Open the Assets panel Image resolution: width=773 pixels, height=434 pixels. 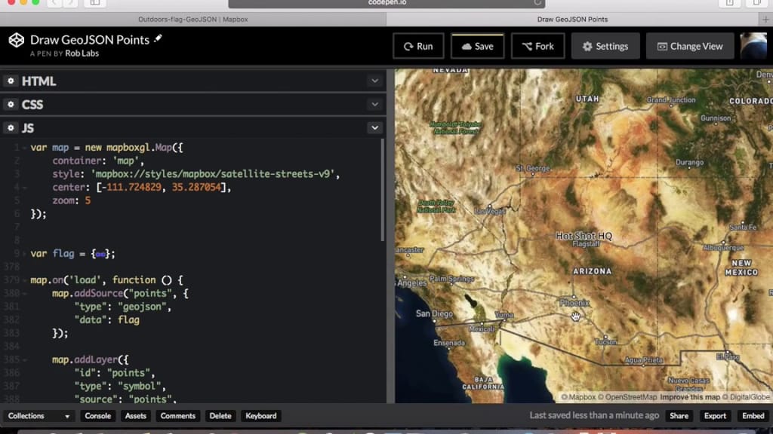point(136,416)
